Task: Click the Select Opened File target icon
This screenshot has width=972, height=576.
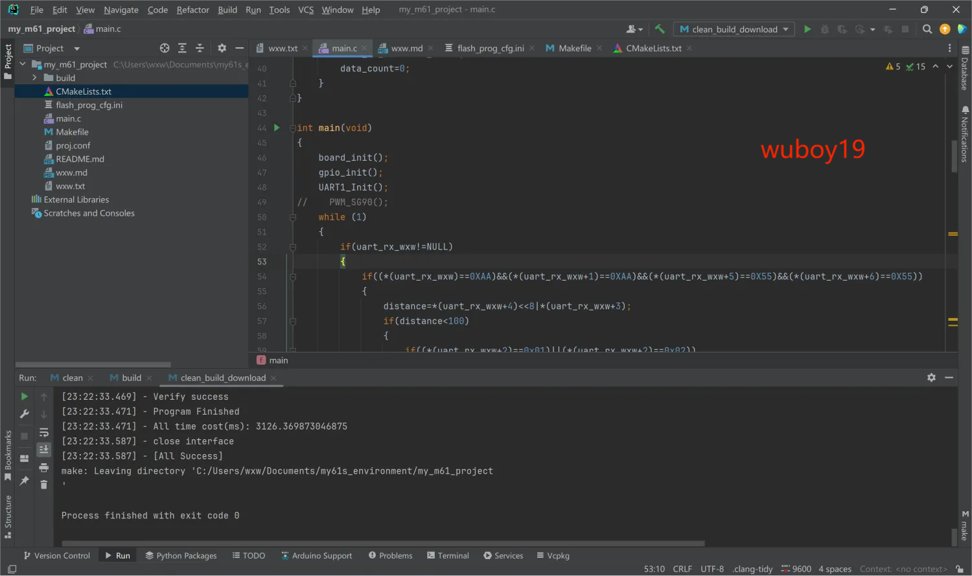Action: pyautogui.click(x=165, y=48)
